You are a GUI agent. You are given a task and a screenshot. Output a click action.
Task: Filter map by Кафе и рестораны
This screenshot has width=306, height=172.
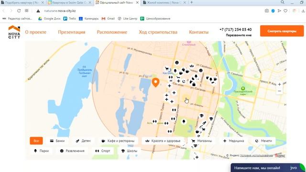118,141
